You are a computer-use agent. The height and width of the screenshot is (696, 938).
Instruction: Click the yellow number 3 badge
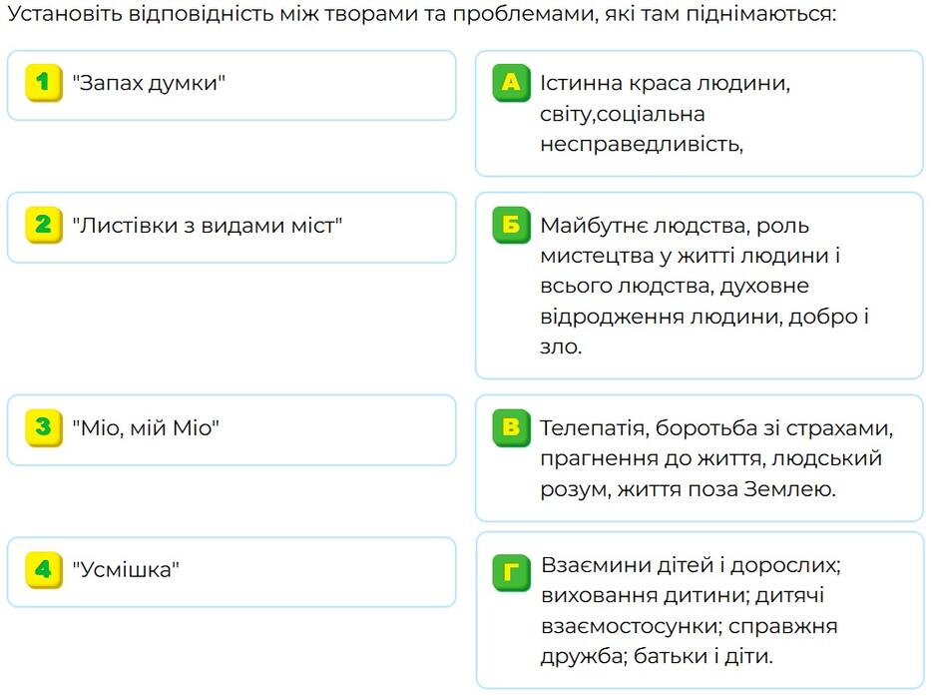44,427
